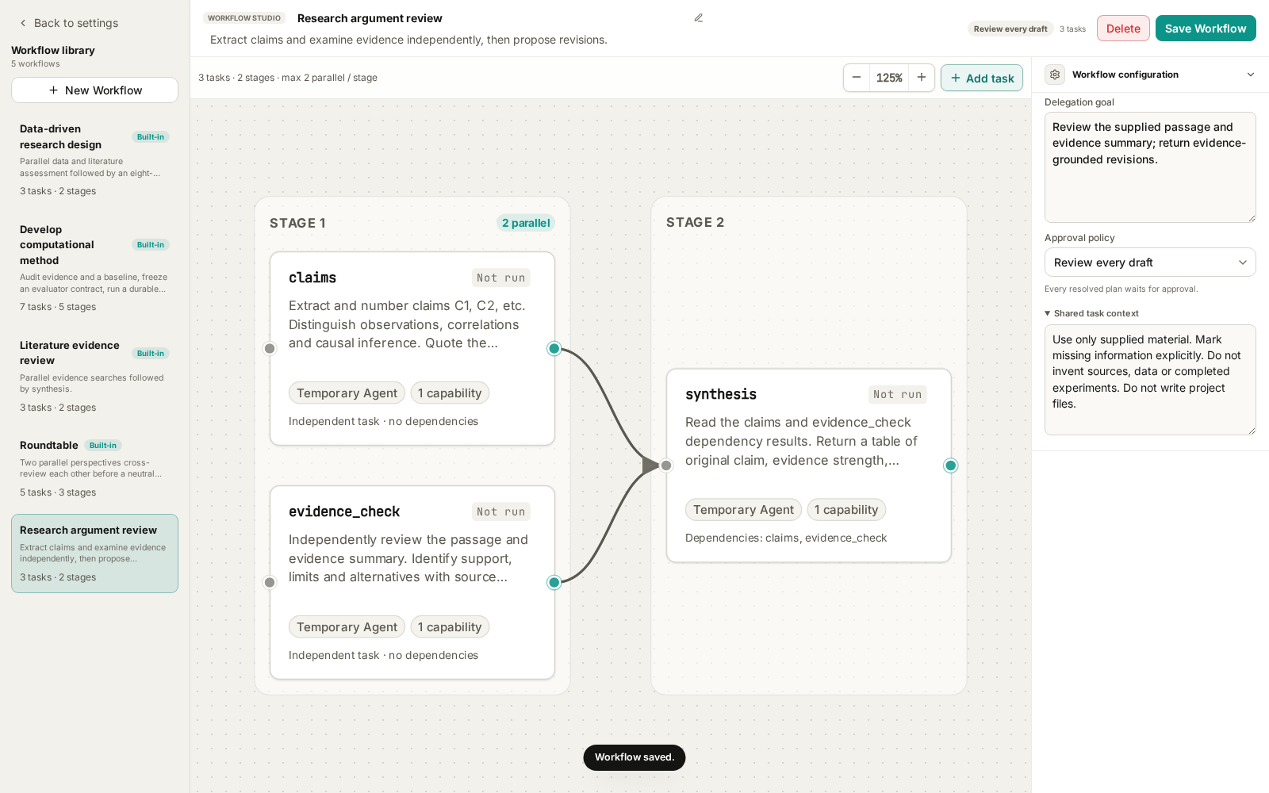Click the evidence_check input connector port
This screenshot has width=1269, height=793.
point(270,583)
